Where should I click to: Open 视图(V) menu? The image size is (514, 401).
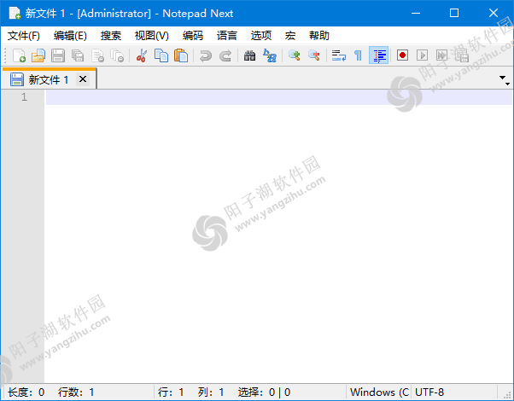click(x=152, y=35)
